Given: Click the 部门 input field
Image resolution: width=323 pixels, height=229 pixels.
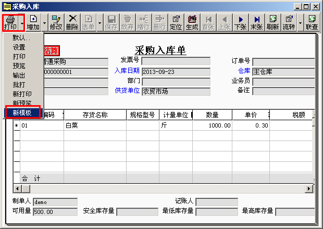Looking at the screenshot, I should point(176,82).
